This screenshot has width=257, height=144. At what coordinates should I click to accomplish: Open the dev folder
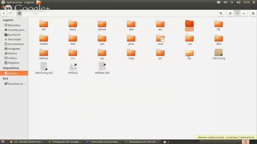coord(131,26)
